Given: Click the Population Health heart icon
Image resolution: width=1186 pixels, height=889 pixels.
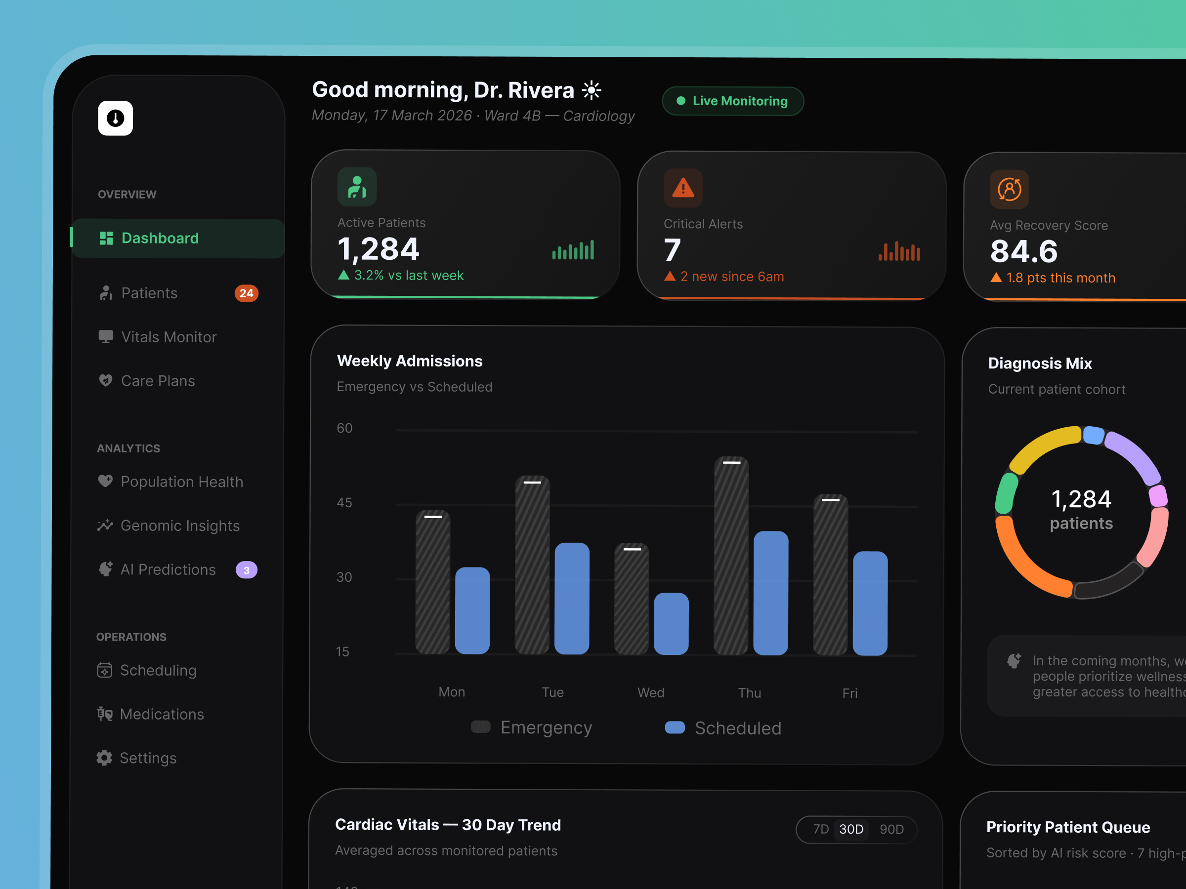Looking at the screenshot, I should 105,481.
